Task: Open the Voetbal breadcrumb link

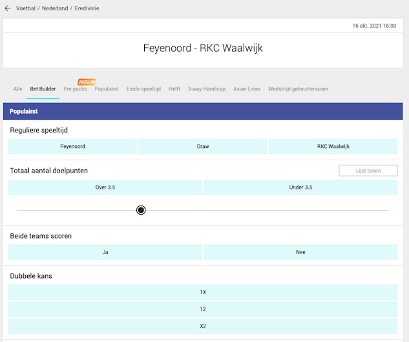Action: (x=26, y=8)
